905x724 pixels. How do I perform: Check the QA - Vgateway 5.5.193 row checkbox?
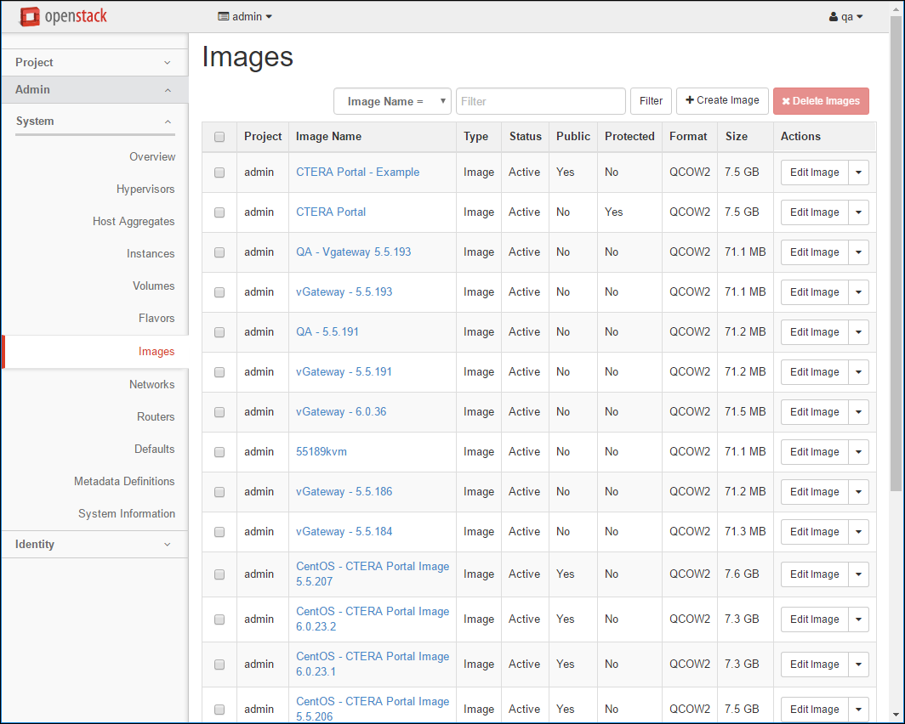(x=219, y=252)
